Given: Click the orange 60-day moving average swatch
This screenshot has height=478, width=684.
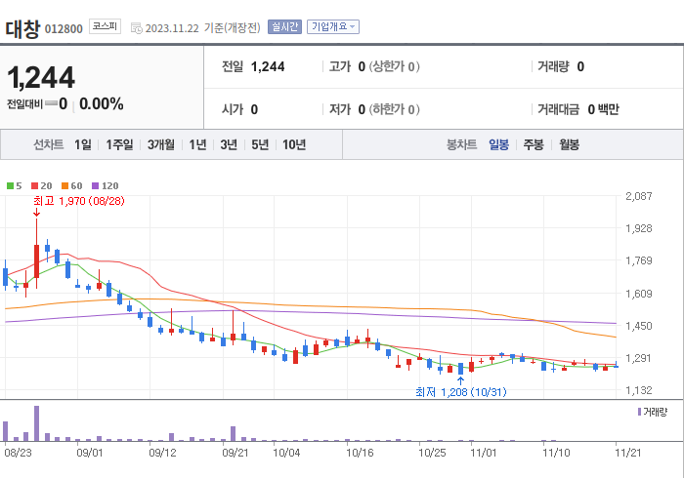Looking at the screenshot, I should point(64,186).
